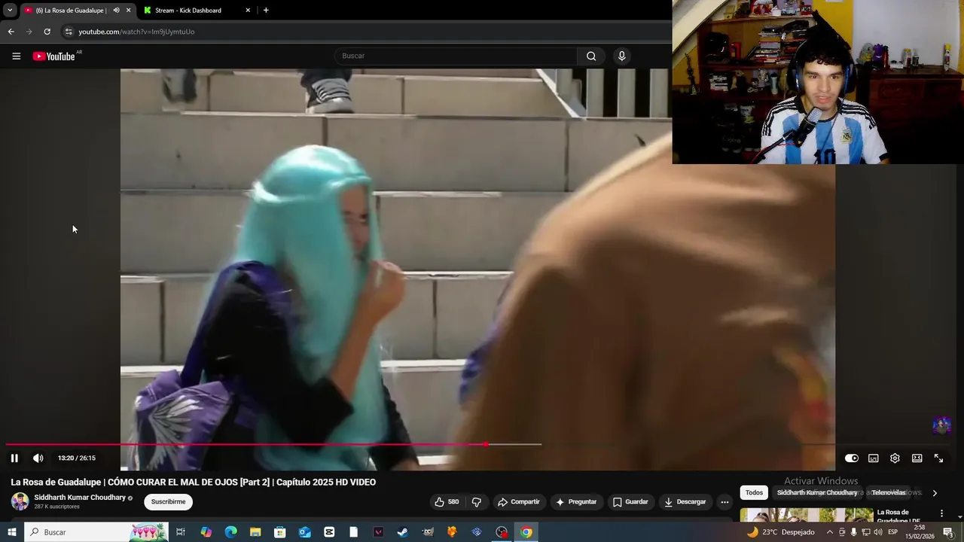This screenshot has width=964, height=542.
Task: Turn on subtitles in the player
Action: (873, 458)
